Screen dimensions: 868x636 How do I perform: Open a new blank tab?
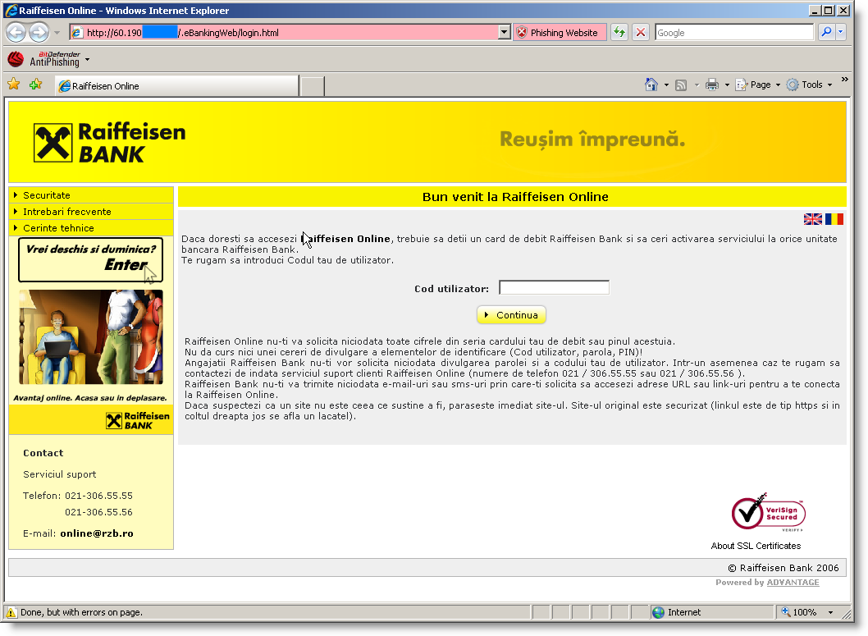313,86
